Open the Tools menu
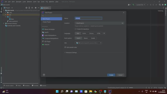This screenshot has width=167, height=94. (x=43, y=2)
